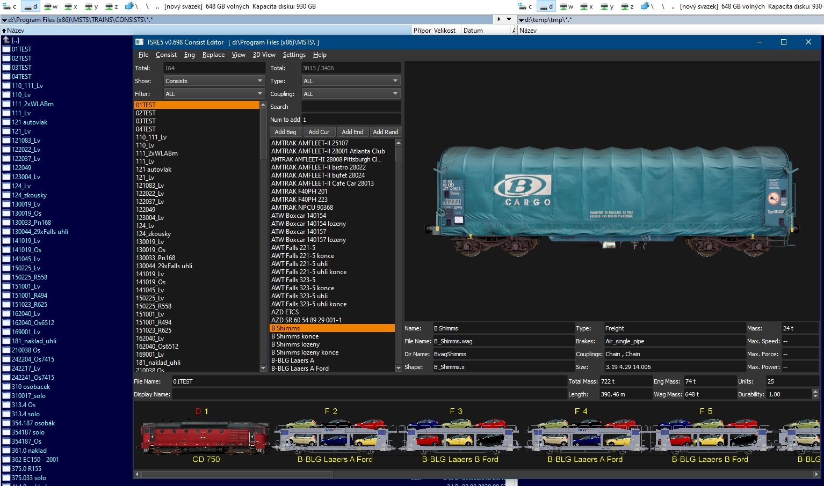The image size is (824, 486).
Task: Expand the Coupling dropdown
Action: pyautogui.click(x=351, y=94)
